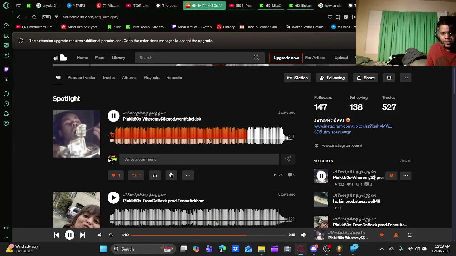This screenshot has width=456, height=256.
Task: Open more options under Wheremy$$ track
Action: 188,175
